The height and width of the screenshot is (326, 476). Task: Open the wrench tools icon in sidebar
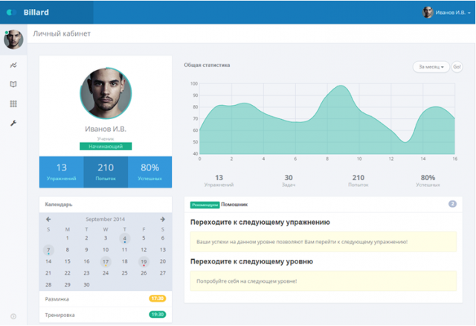[13, 123]
